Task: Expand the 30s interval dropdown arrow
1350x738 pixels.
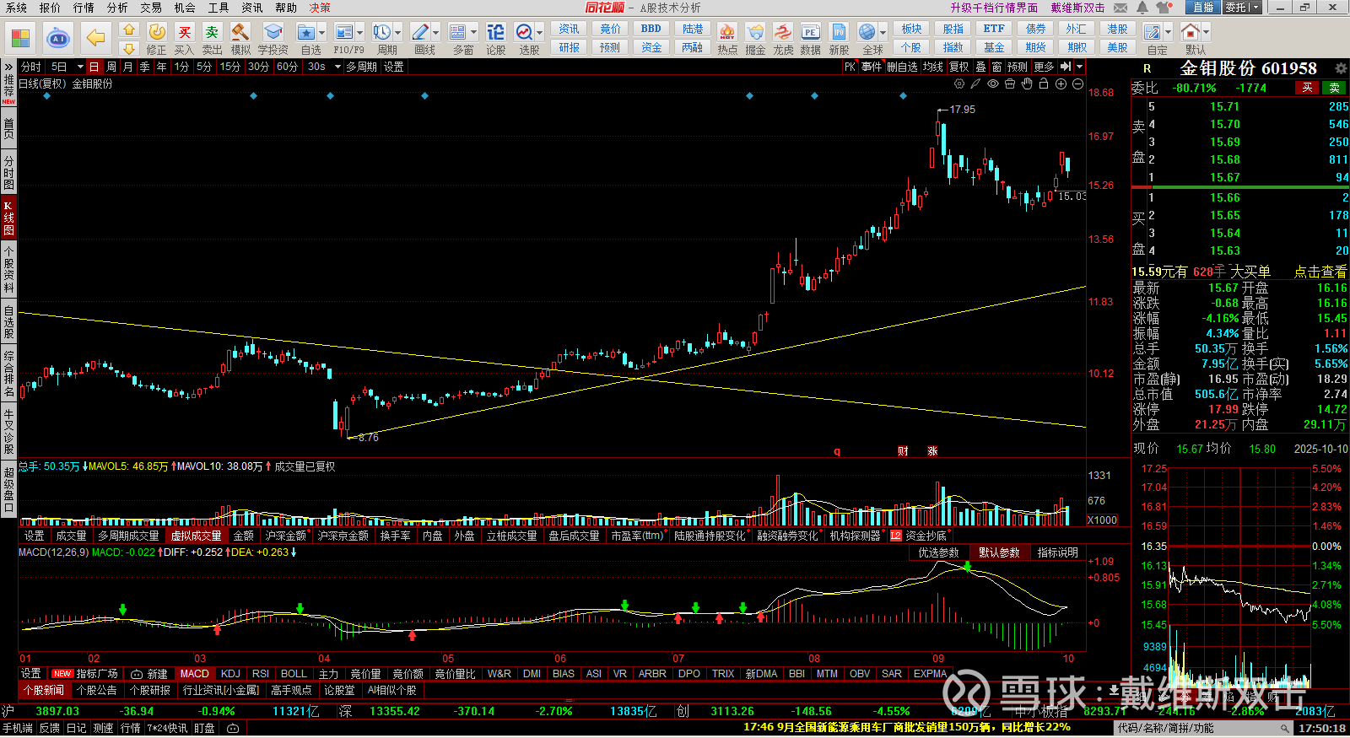Action: (336, 67)
